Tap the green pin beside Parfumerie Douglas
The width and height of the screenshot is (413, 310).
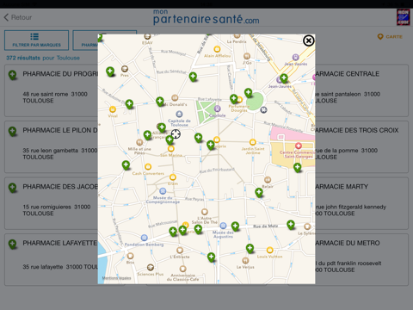[234, 99]
